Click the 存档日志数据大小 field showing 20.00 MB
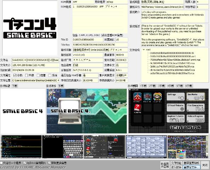This screenshot has width=210, height=170. click(x=90, y=80)
